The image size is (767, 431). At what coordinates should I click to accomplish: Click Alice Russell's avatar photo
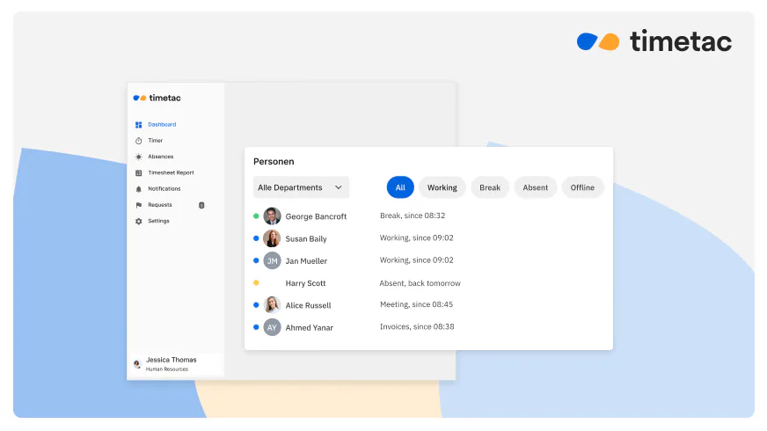(x=272, y=305)
